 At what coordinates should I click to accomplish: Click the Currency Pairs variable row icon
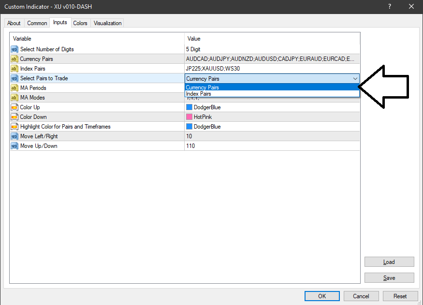coord(14,59)
